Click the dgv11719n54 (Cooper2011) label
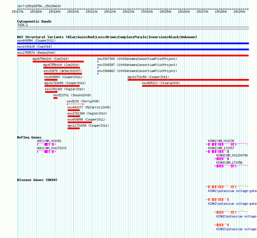 tap(65, 83)
